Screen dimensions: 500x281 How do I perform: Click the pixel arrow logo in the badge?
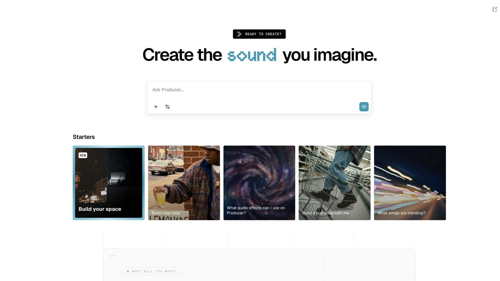tap(239, 34)
